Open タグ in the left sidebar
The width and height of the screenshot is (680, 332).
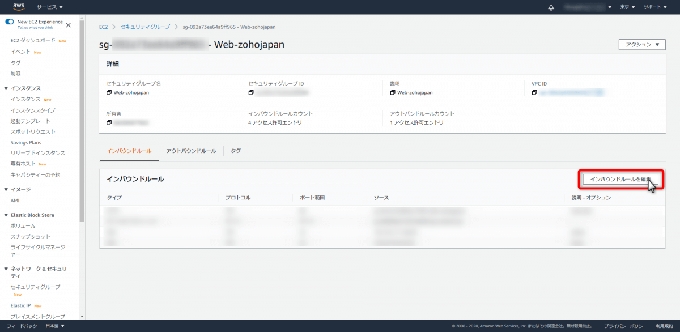[x=15, y=63]
